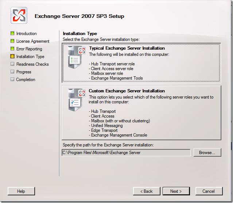Click the installation path text field
The height and width of the screenshot is (203, 233).
click(x=126, y=153)
